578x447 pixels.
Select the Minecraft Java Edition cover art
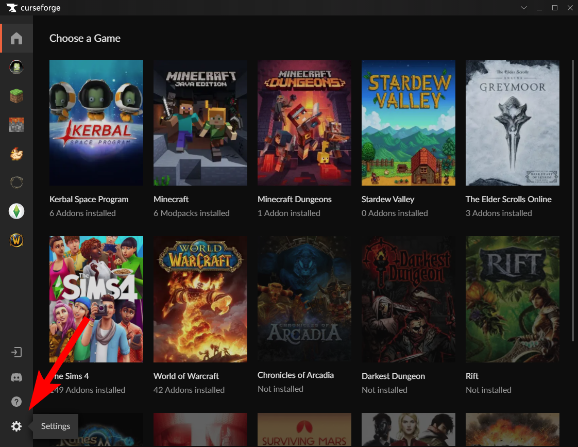200,122
